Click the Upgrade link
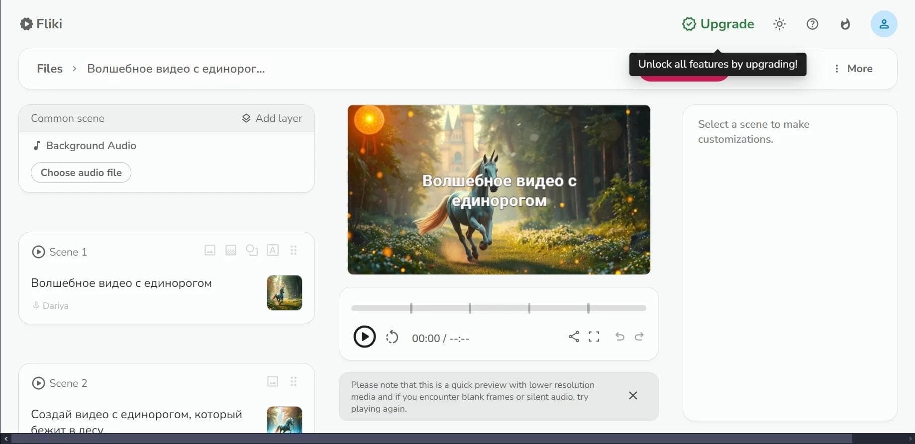The image size is (915, 444). (x=718, y=24)
